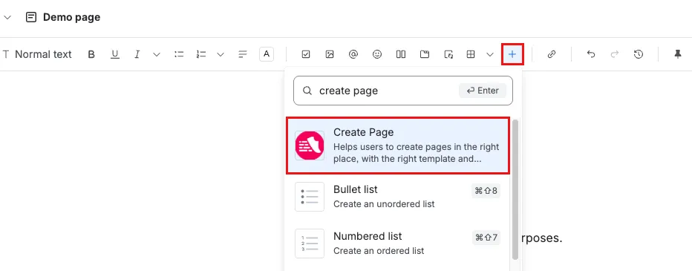The height and width of the screenshot is (271, 692).
Task: Open text color picker
Action: click(266, 54)
